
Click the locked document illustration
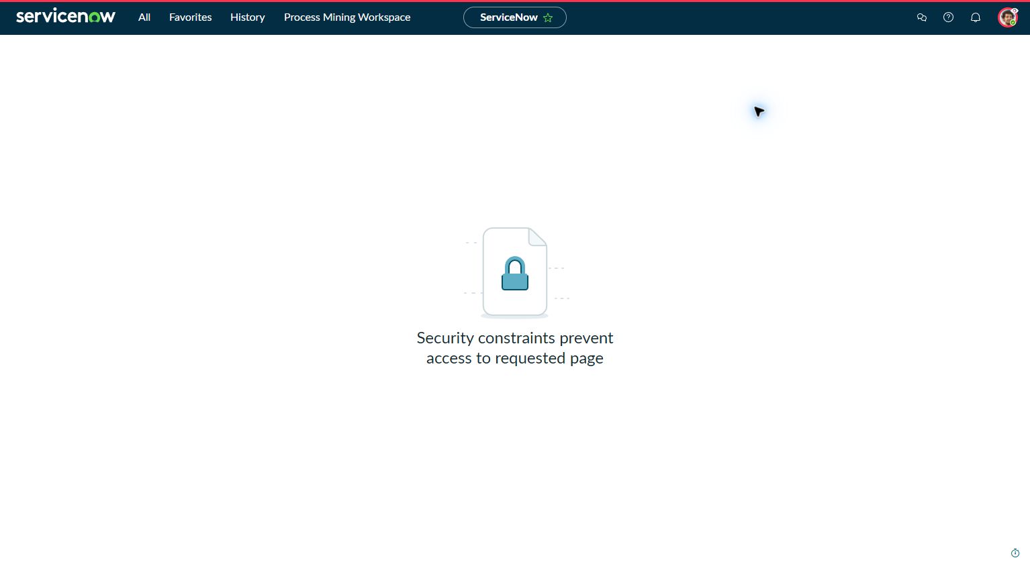pyautogui.click(x=515, y=272)
